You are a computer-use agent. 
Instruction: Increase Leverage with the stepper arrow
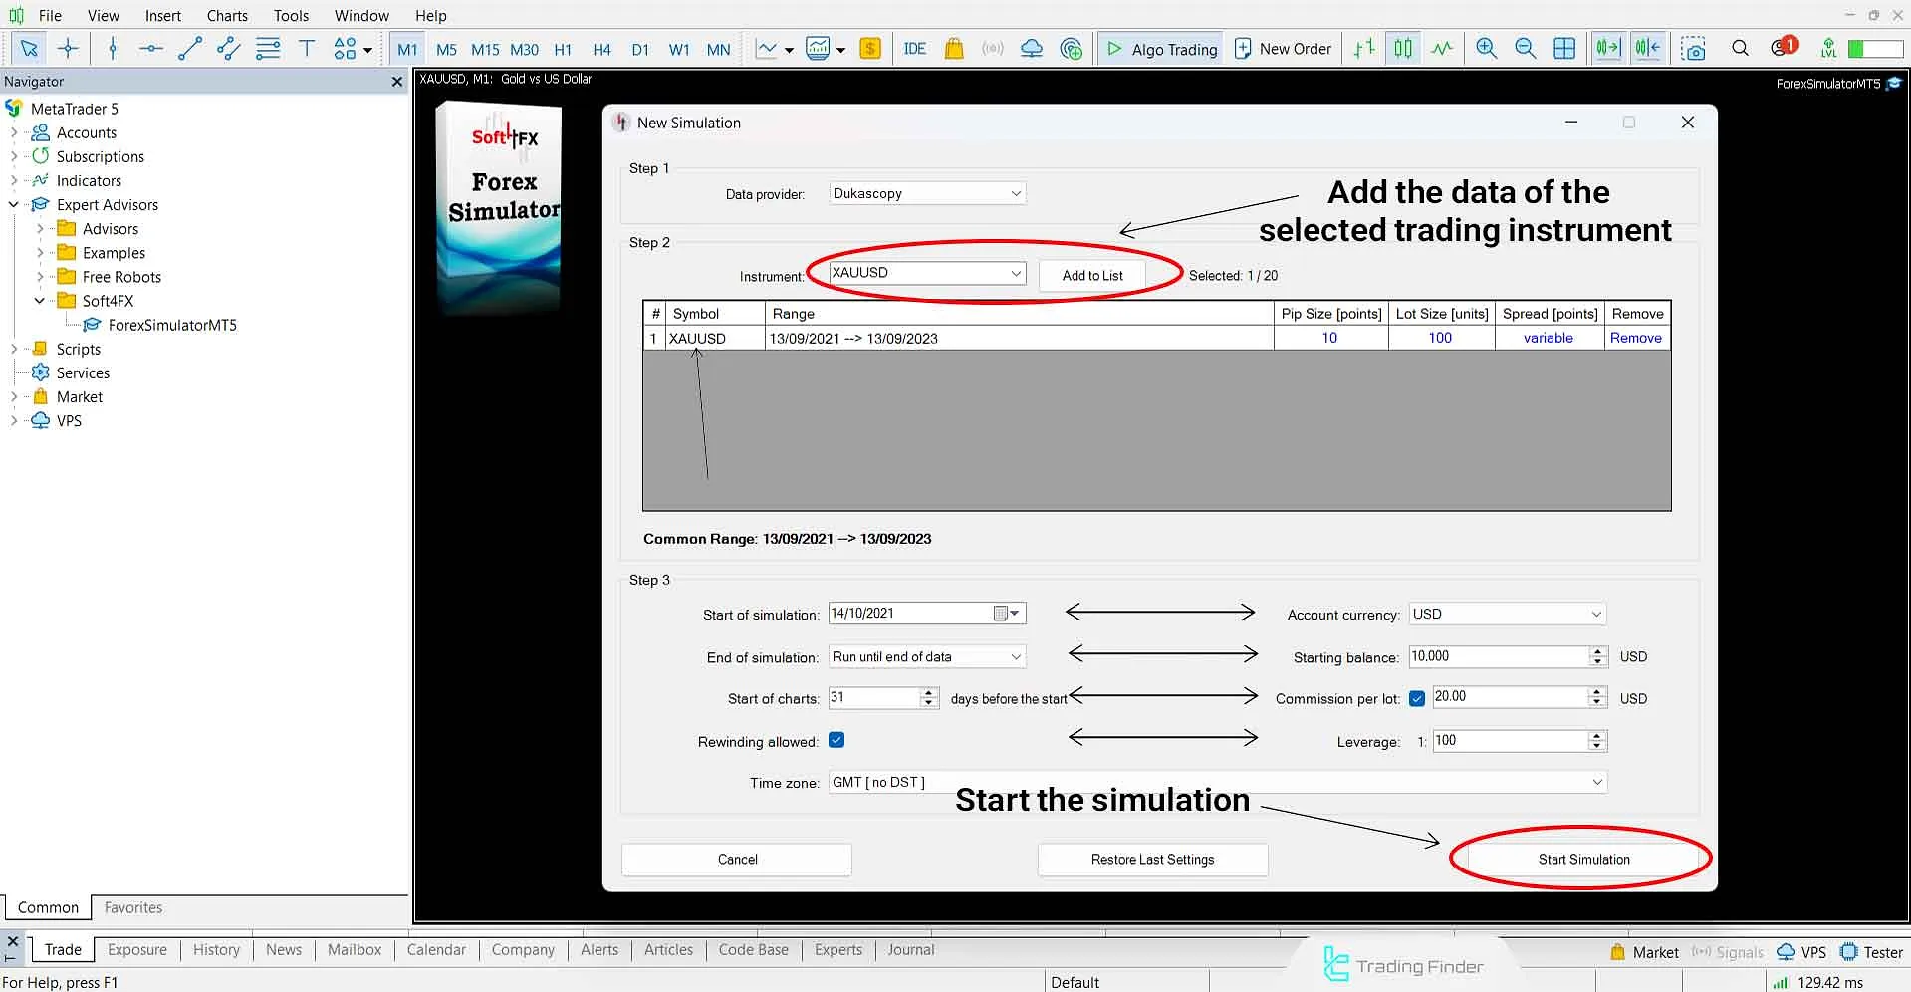click(x=1598, y=736)
